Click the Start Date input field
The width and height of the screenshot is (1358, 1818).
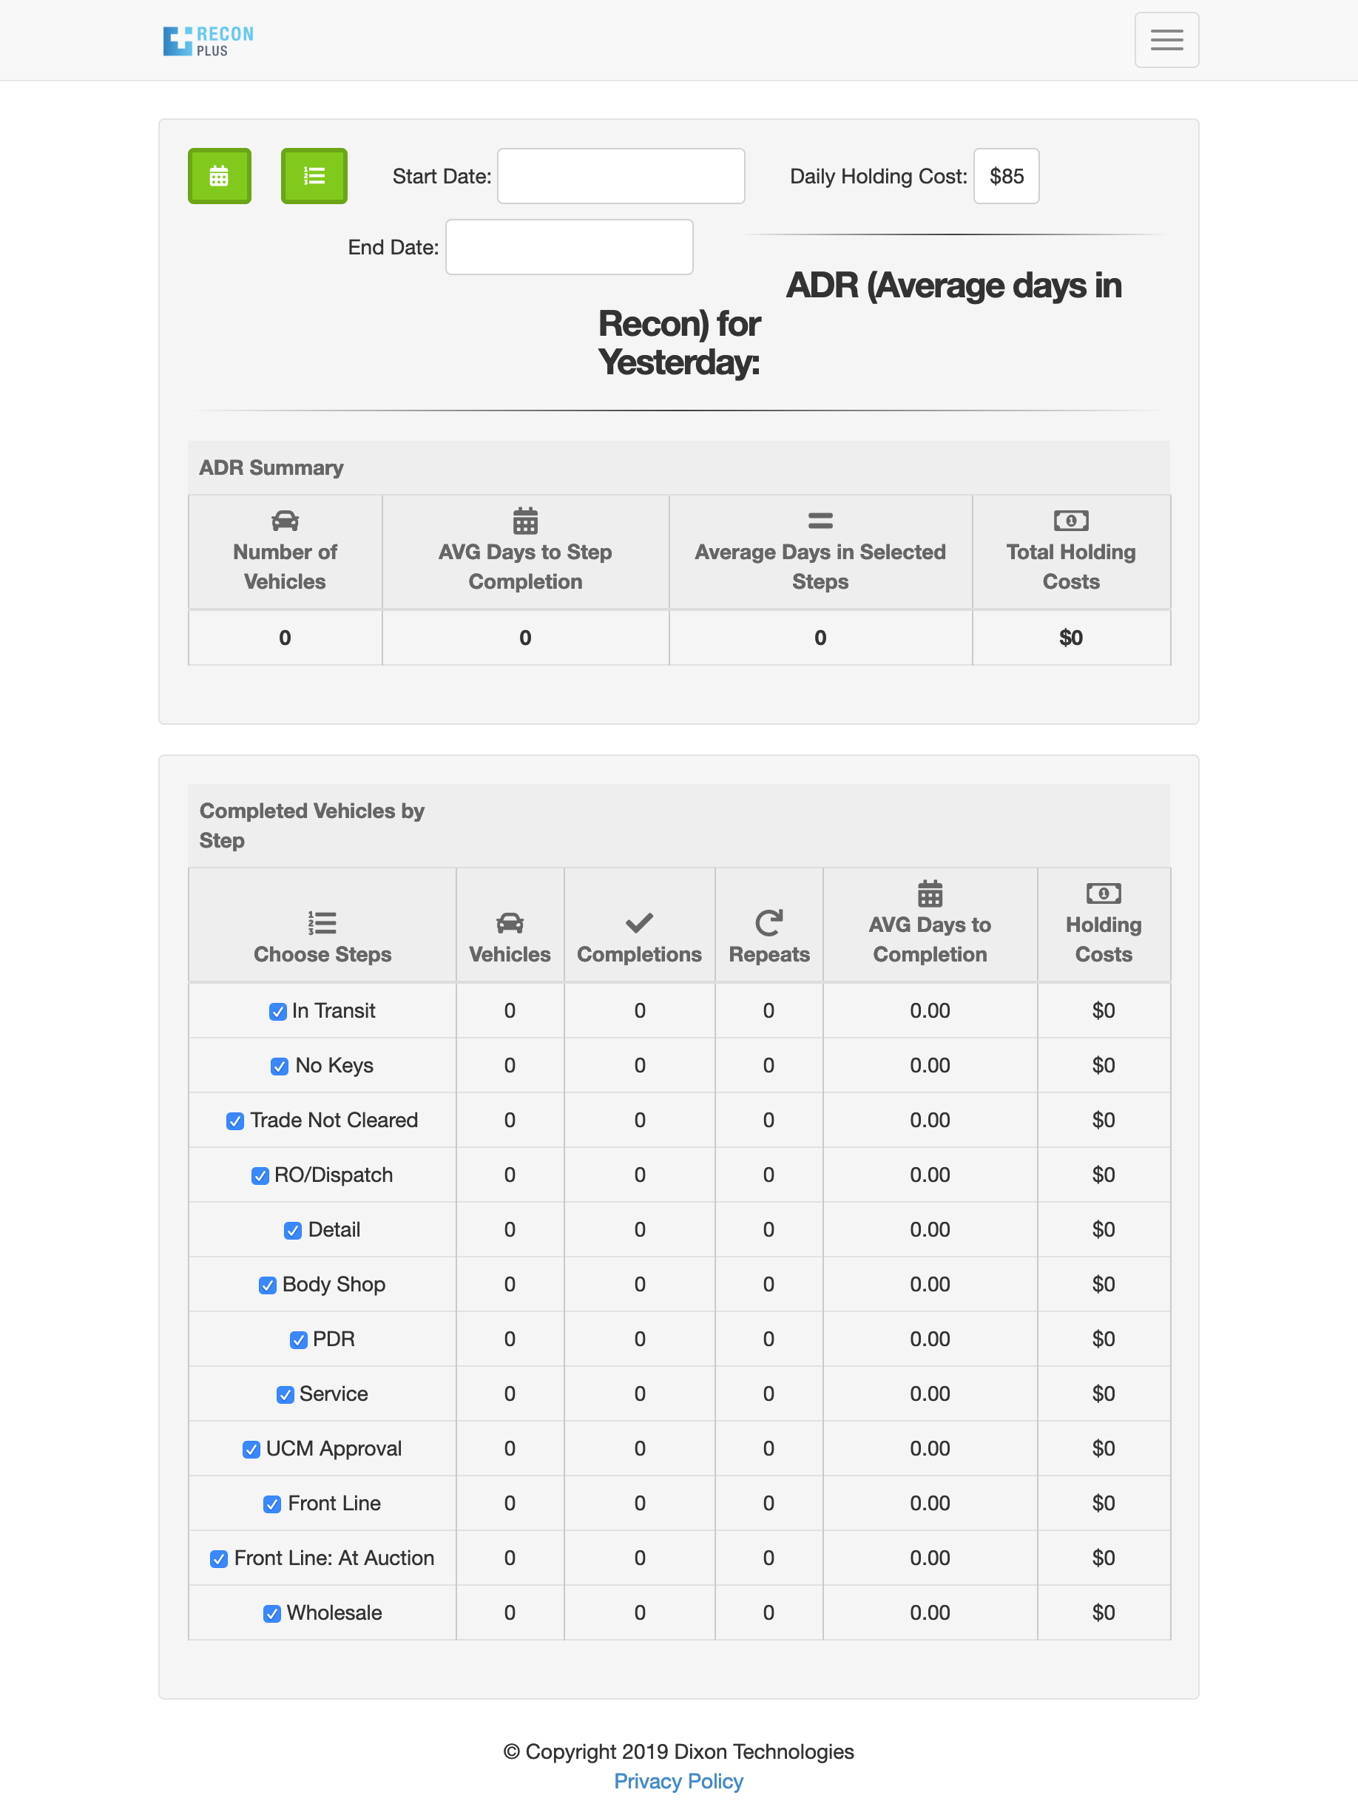coord(621,176)
